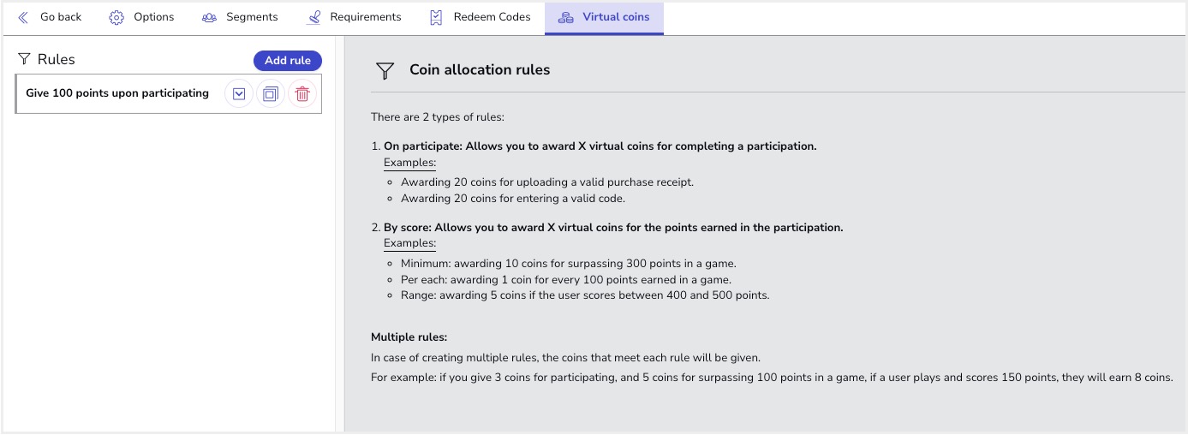Click the people icon beside Segments
Image resolution: width=1188 pixels, height=435 pixels.
(209, 17)
